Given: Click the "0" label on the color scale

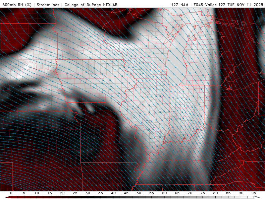Looking at the screenshot, I should tap(11, 193).
